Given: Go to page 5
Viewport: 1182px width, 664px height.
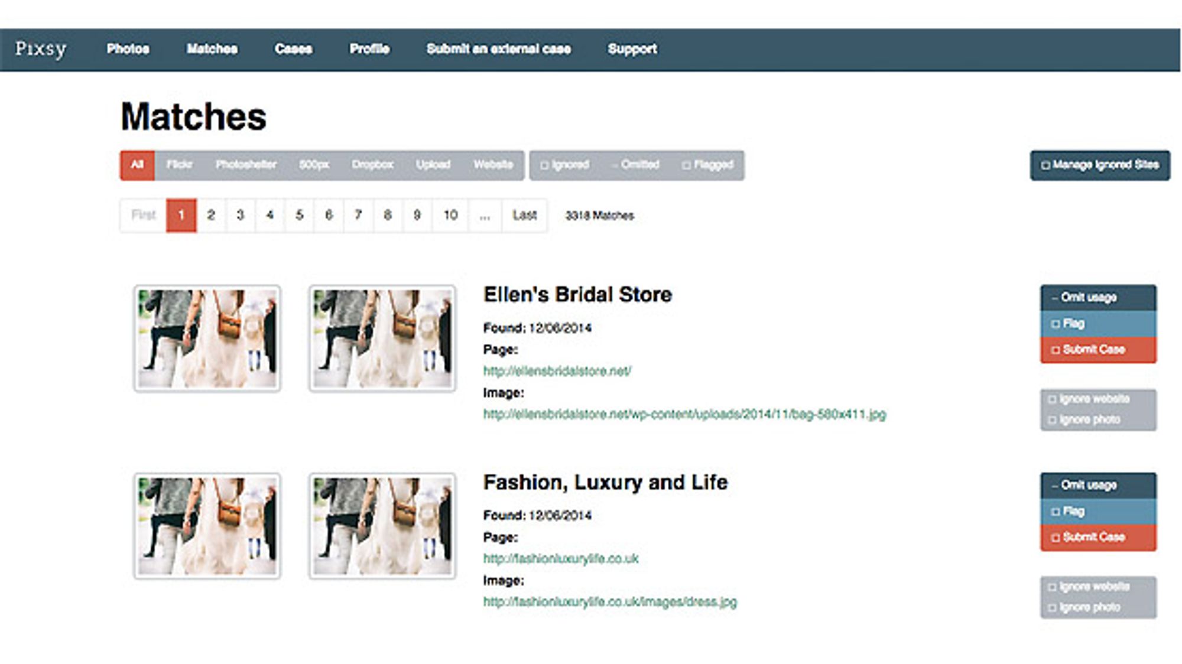Looking at the screenshot, I should [300, 215].
